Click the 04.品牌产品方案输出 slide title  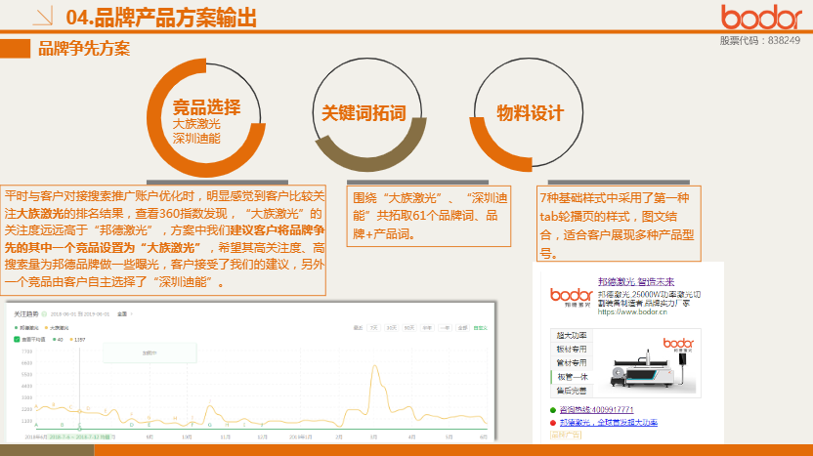click(161, 18)
